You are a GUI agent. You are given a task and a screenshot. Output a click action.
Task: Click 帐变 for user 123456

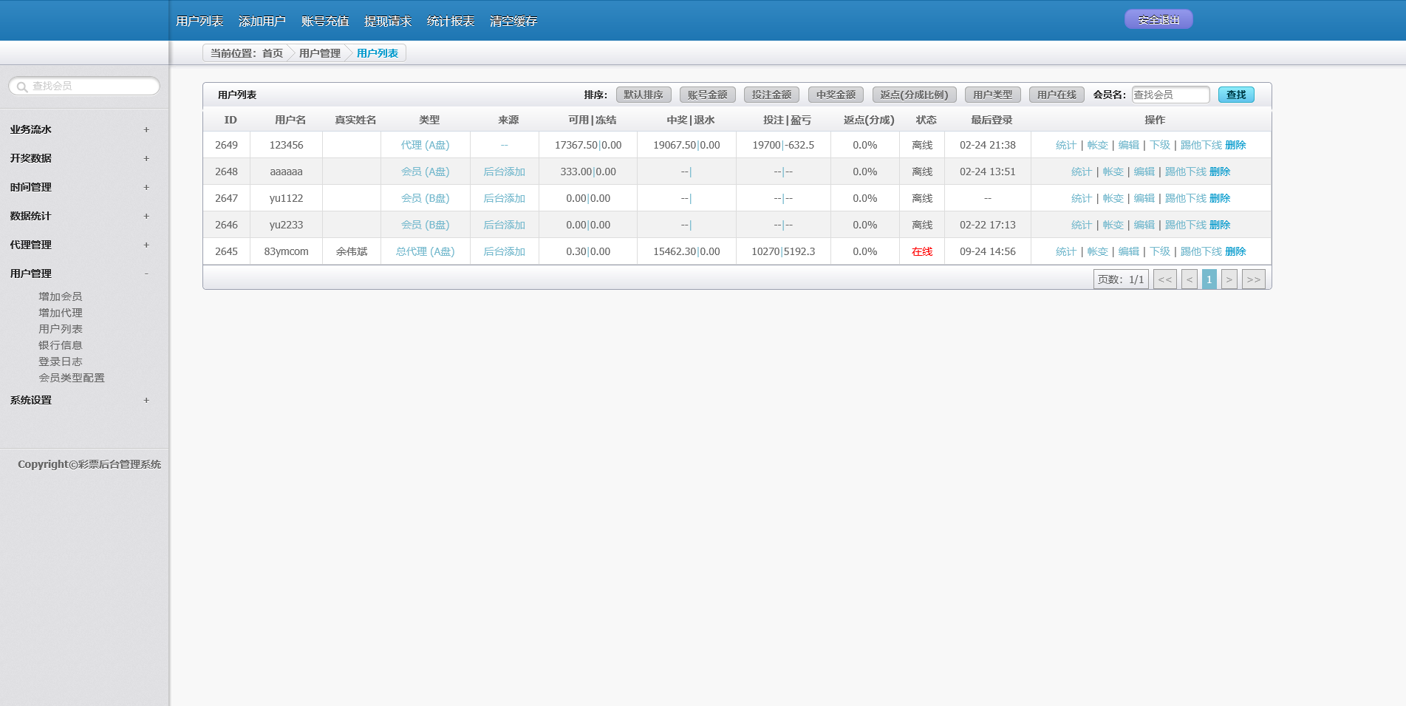(x=1097, y=145)
